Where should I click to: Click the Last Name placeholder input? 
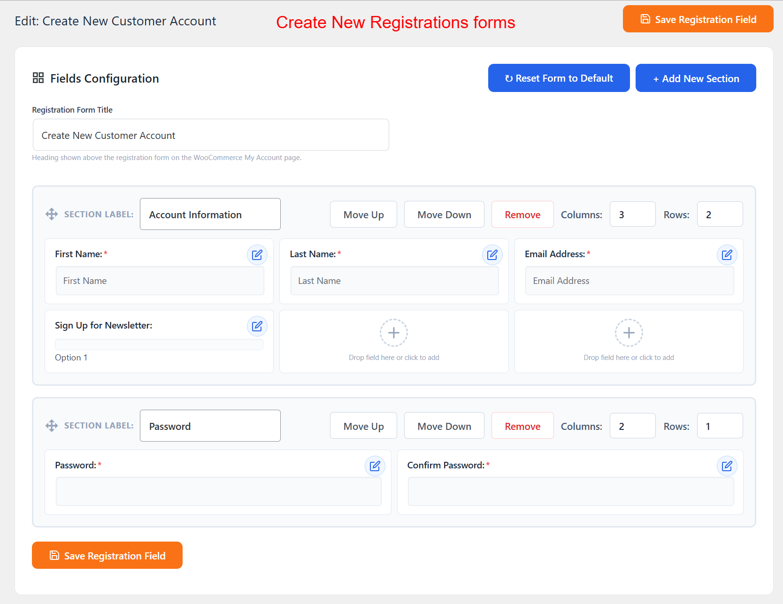394,281
